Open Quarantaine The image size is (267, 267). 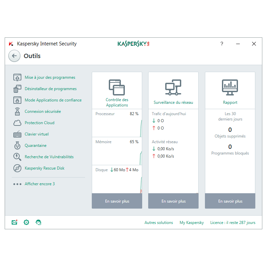[36, 146]
